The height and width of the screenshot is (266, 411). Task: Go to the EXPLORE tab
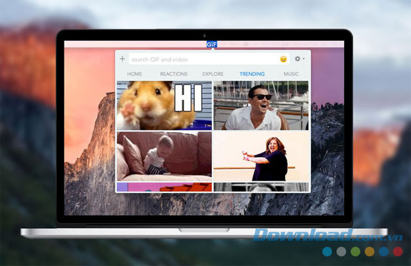pos(213,74)
